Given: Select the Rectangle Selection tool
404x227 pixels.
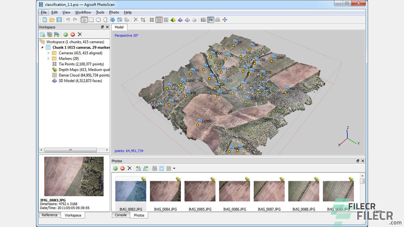Looking at the screenshot, I should click(91, 20).
